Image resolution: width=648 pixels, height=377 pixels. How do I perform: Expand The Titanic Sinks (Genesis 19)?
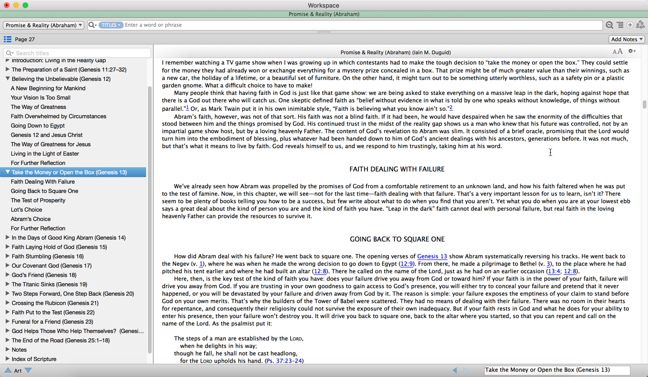pyautogui.click(x=7, y=284)
